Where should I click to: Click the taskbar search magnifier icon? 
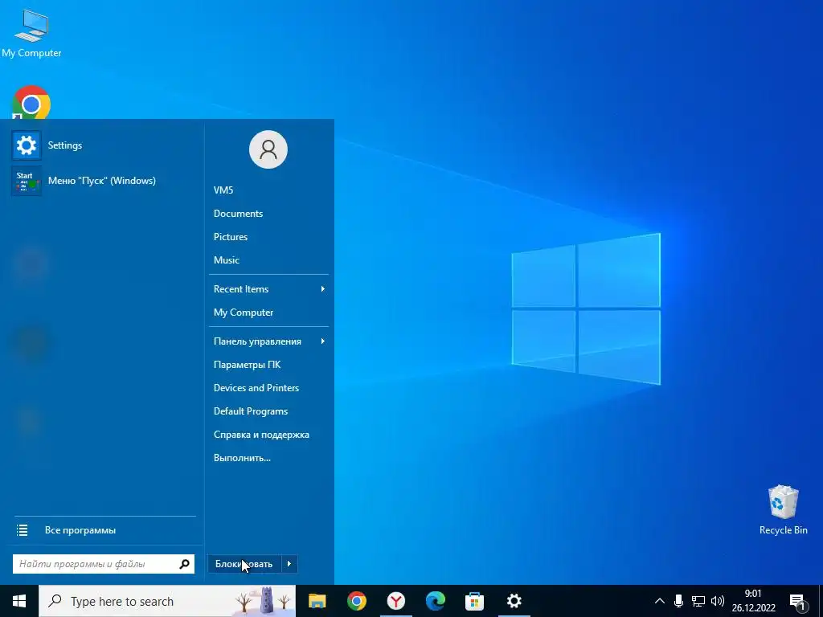[x=55, y=601]
